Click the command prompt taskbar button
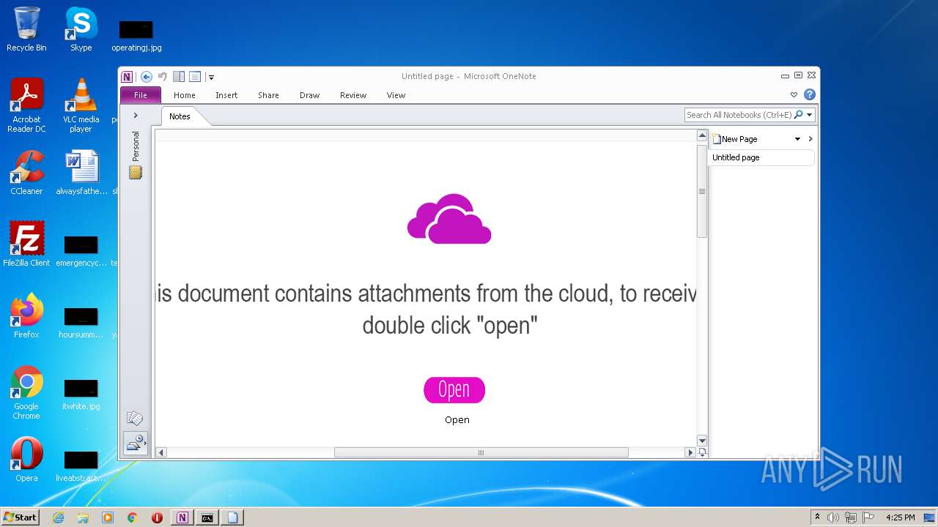 click(x=207, y=517)
